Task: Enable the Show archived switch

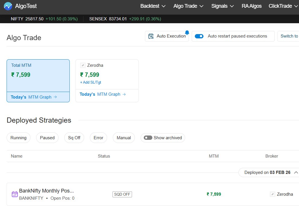Action: (148, 138)
